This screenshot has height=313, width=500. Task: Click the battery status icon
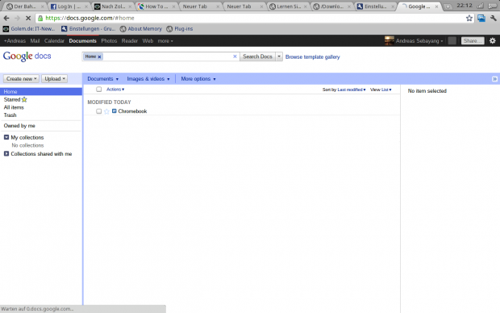click(x=493, y=6)
